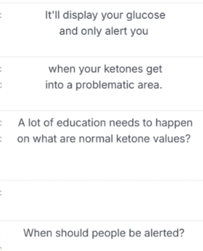This screenshot has height=251, width=203.
Task: Click the edge marker beside "into a problematic area."
Action: pos(1,85)
